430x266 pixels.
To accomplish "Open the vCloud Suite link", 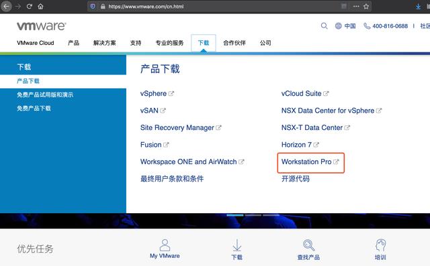I will (x=302, y=94).
